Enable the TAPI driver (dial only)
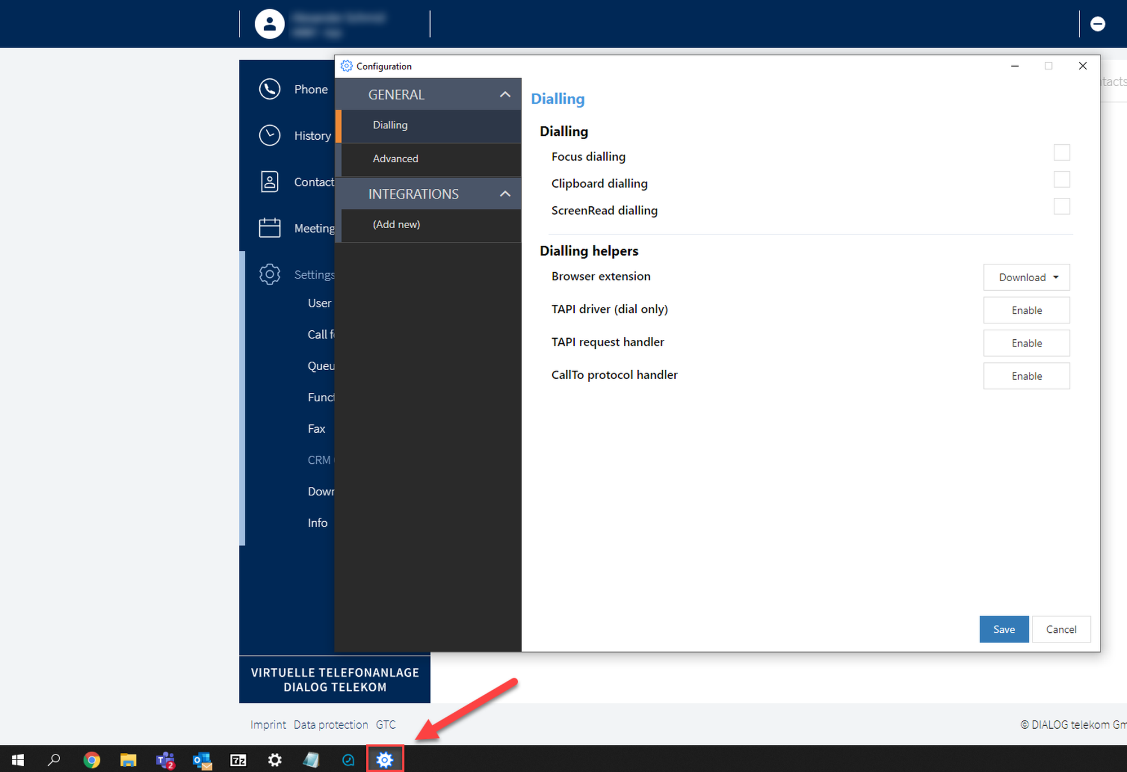Viewport: 1127px width, 772px height. click(x=1026, y=310)
